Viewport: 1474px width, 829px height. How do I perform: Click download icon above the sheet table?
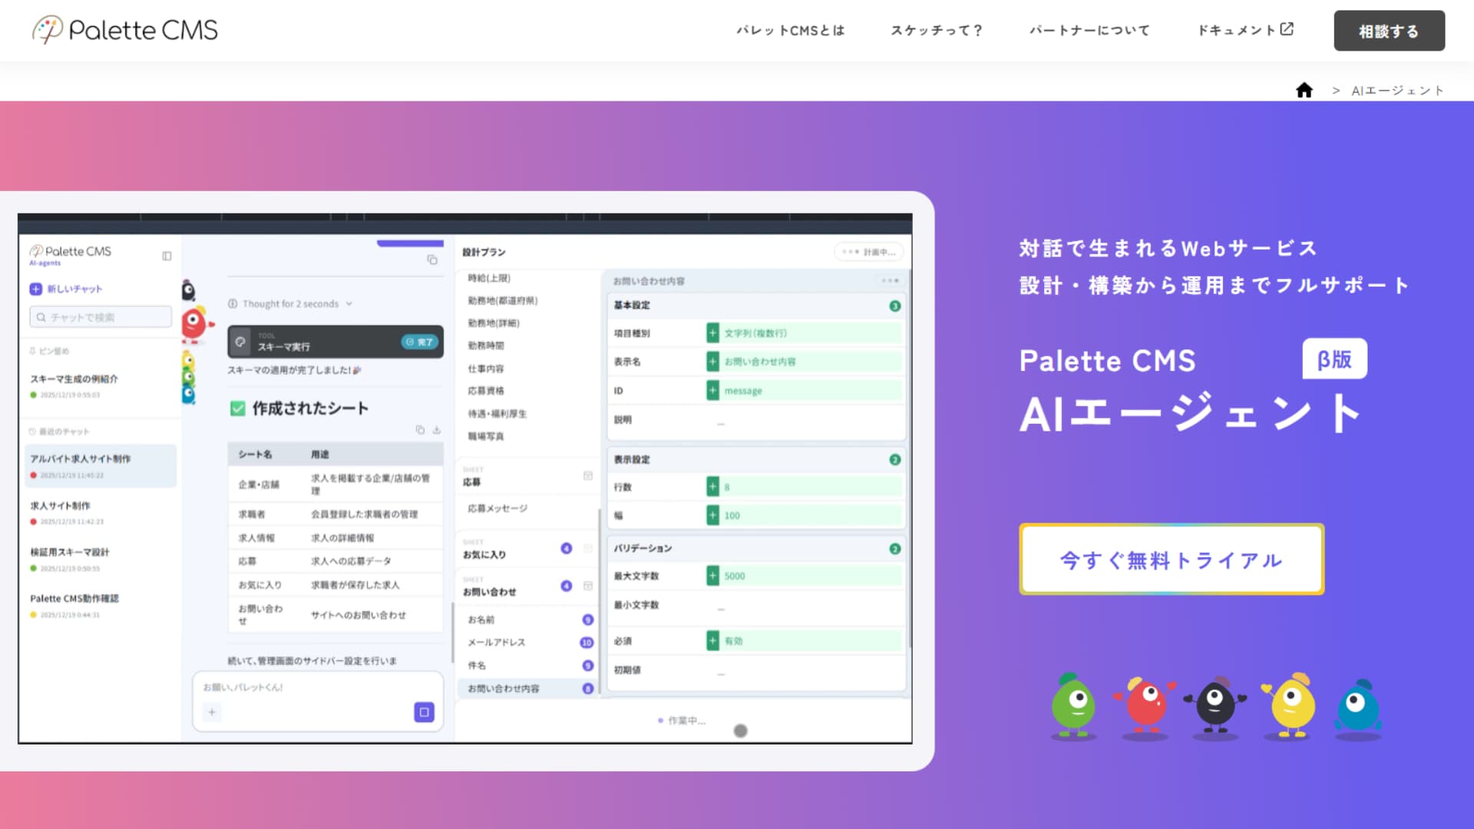coord(436,430)
